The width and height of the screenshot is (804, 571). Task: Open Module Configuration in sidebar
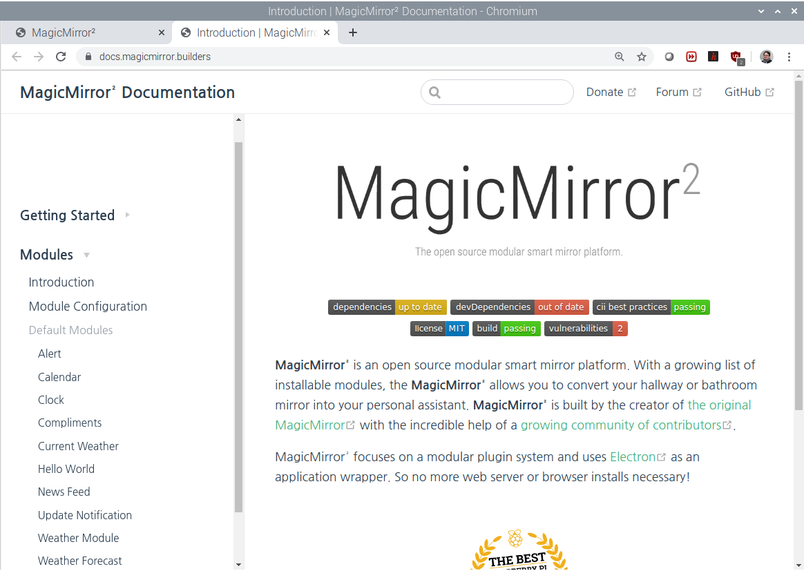pyautogui.click(x=88, y=307)
